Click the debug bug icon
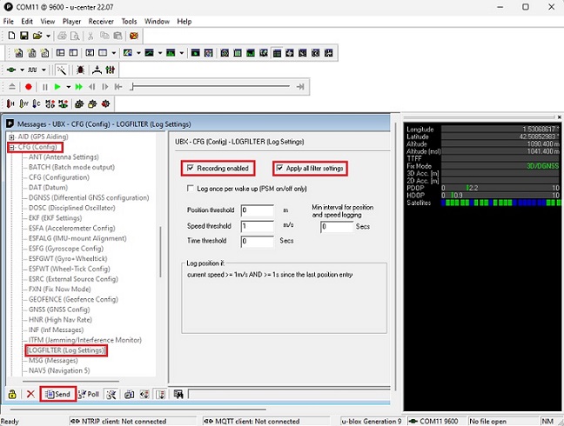The image size is (564, 426). (x=80, y=70)
